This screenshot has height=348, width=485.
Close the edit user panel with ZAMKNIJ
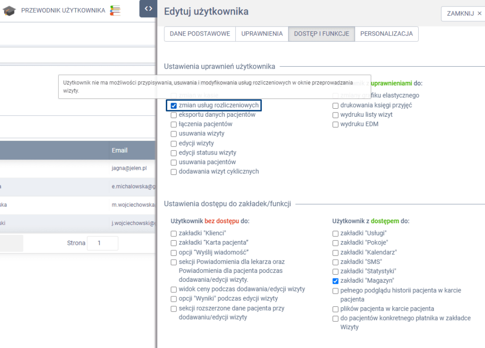tap(464, 14)
